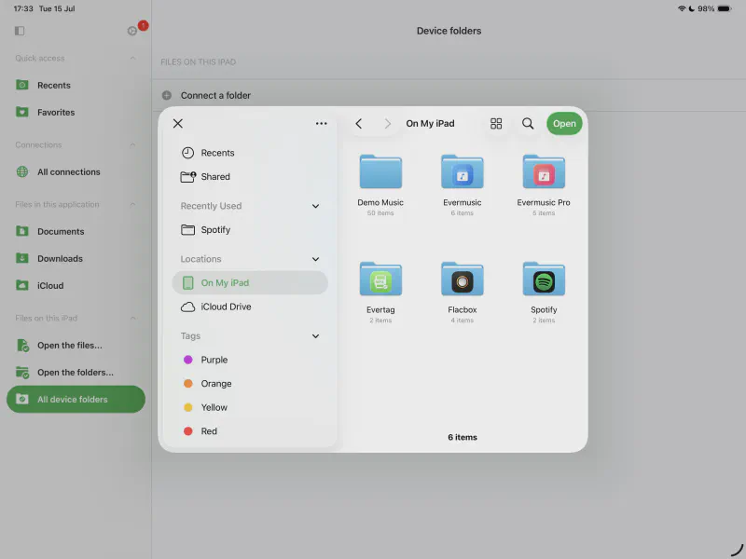Toggle the sidebar panel icon
This screenshot has height=559, width=746.
point(20,31)
